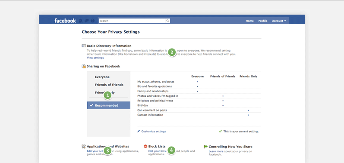
Task: Select the Friends of friends preset
Action: (109, 85)
